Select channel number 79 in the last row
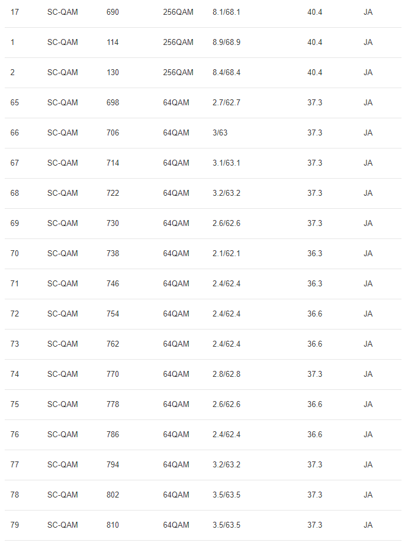Screen dimensions: 408x549 click(x=15, y=525)
